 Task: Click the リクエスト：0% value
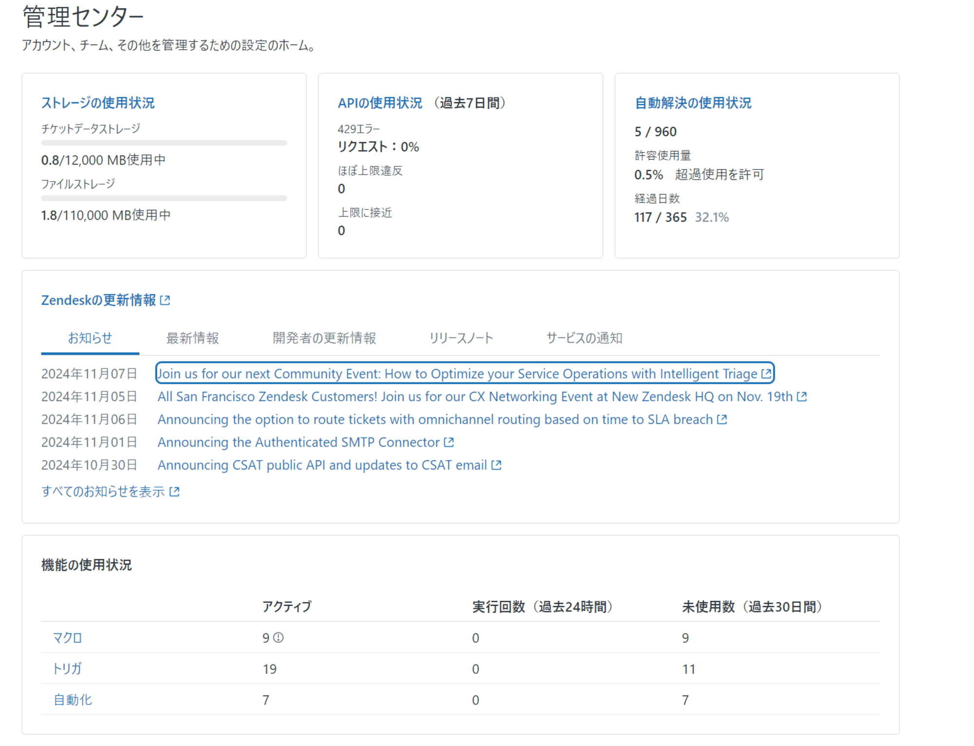point(378,147)
